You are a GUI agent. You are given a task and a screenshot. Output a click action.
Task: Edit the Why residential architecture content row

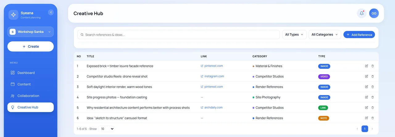(x=367, y=108)
